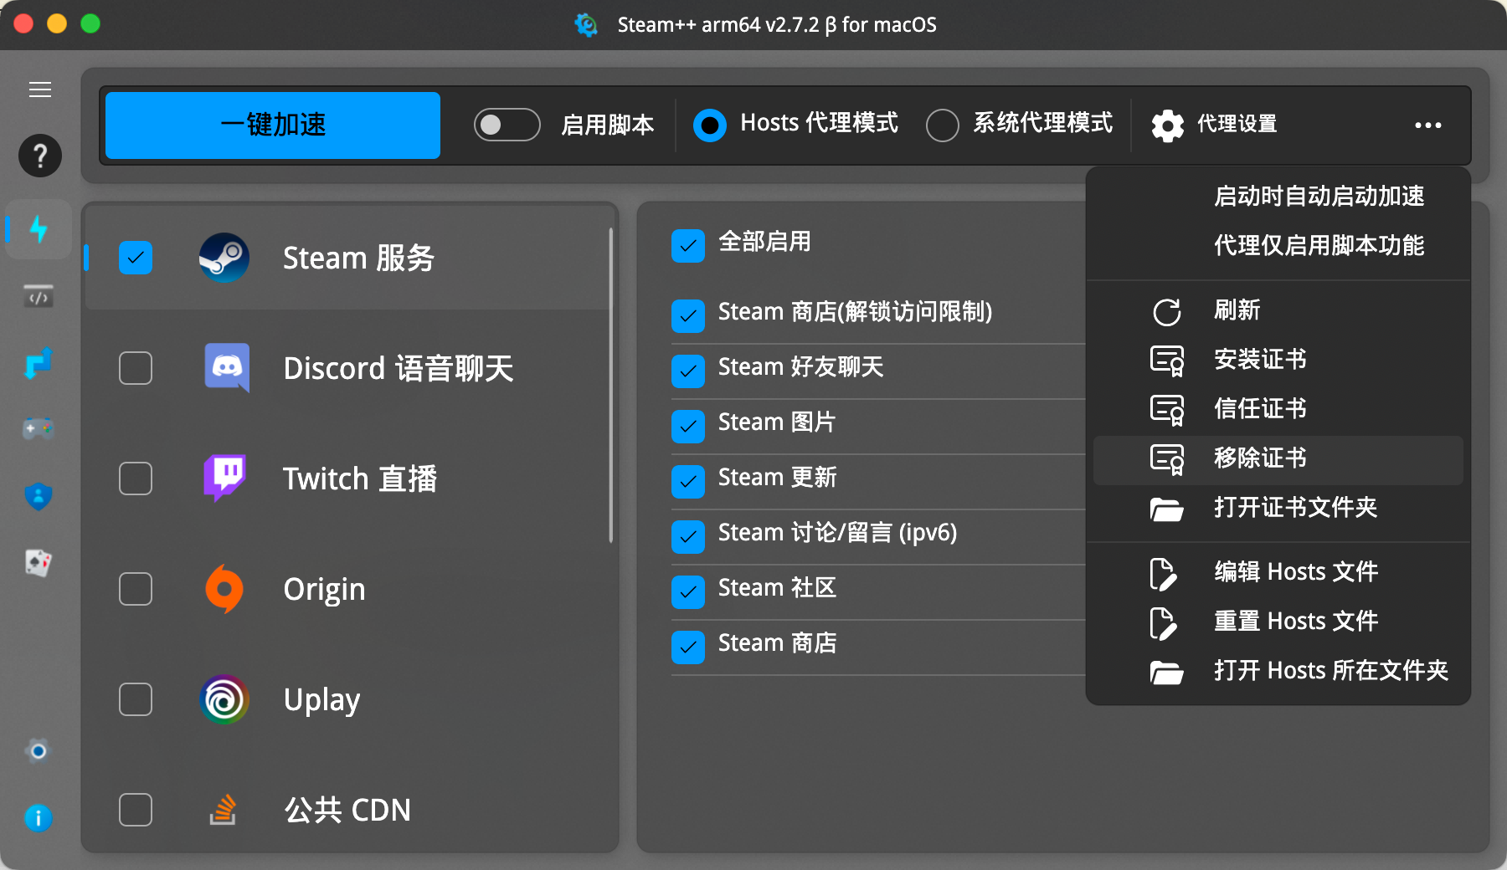The image size is (1507, 870).
Task: Click the 打开 Hosts 所在文件夹 folder icon
Action: (1167, 672)
